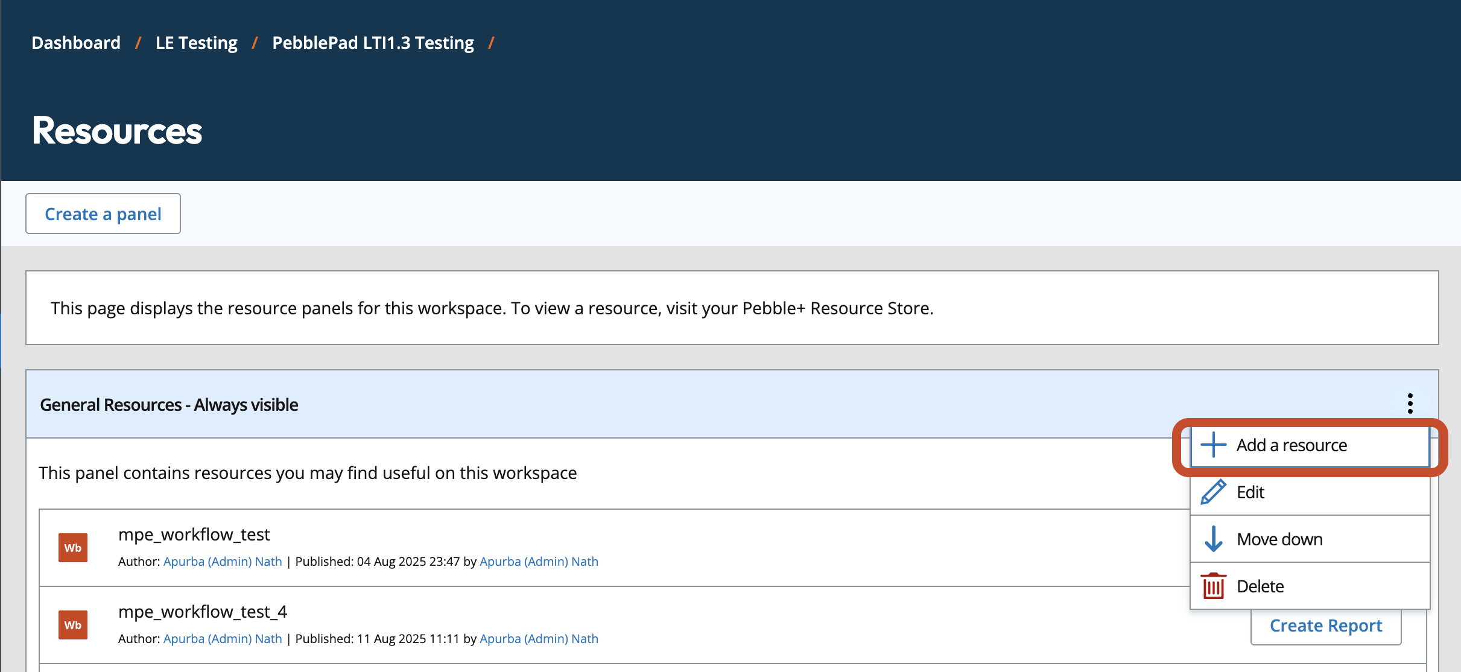Click the down arrow icon for Move down
This screenshot has width=1461, height=672.
click(x=1213, y=539)
